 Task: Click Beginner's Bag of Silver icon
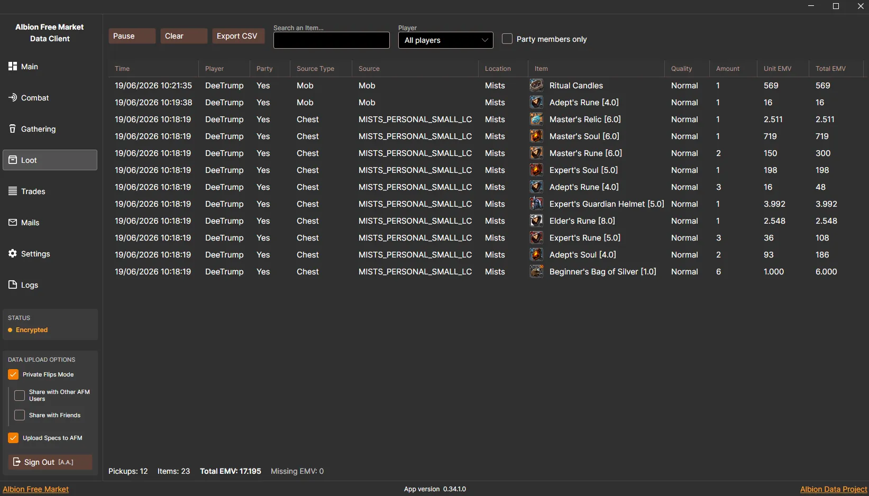click(536, 271)
